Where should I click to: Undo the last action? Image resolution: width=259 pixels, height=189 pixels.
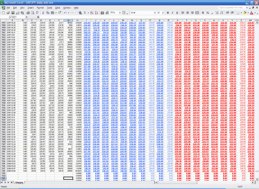tap(65, 13)
